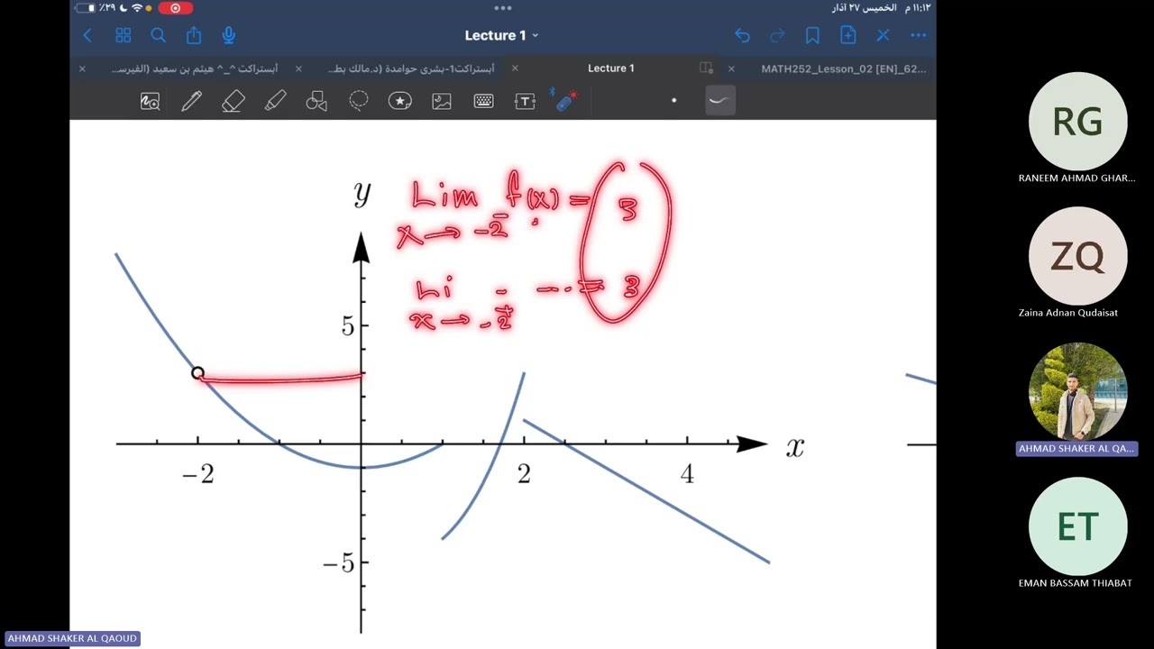This screenshot has width=1154, height=649.
Task: Toggle read-only mode with the crossed pen icon
Action: pyautogui.click(x=884, y=35)
